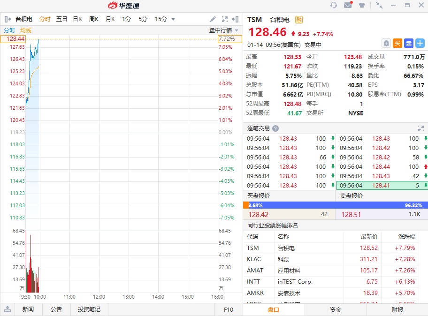Click the blue 卖 sell button
The height and width of the screenshot is (316, 428).
click(x=409, y=43)
